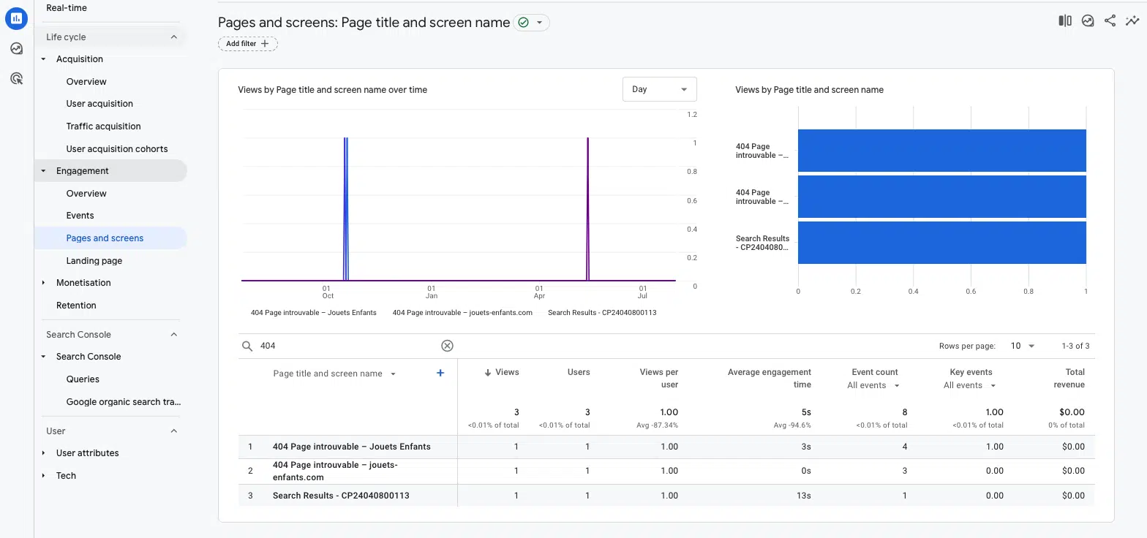Open the Events report
Viewport: 1147px width, 538px height.
point(80,216)
